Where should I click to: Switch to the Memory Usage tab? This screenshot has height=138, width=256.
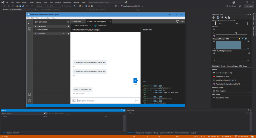click(232, 66)
